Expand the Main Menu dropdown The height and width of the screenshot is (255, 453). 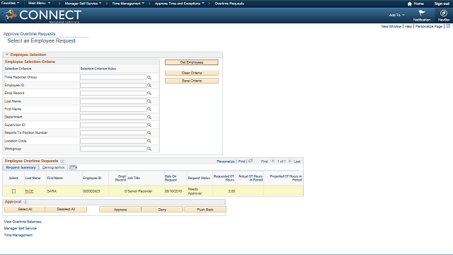(x=39, y=3)
